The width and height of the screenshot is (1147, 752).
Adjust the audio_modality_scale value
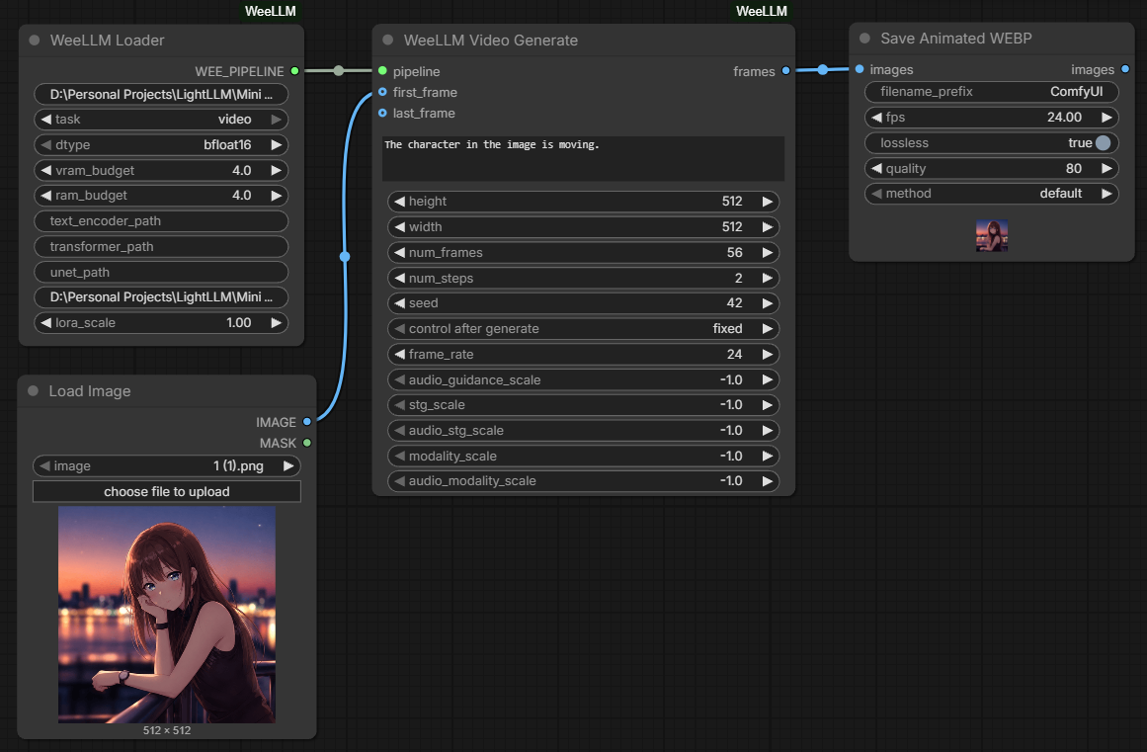tap(583, 480)
